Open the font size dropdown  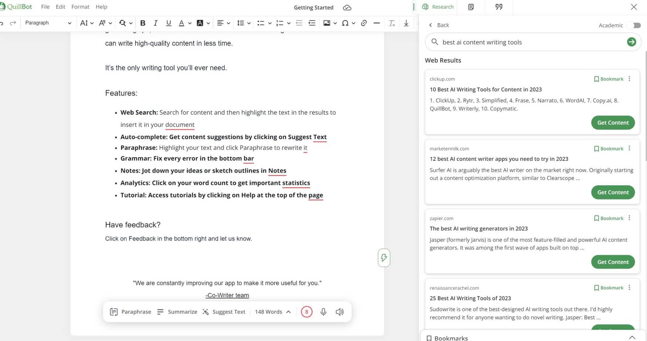click(87, 23)
